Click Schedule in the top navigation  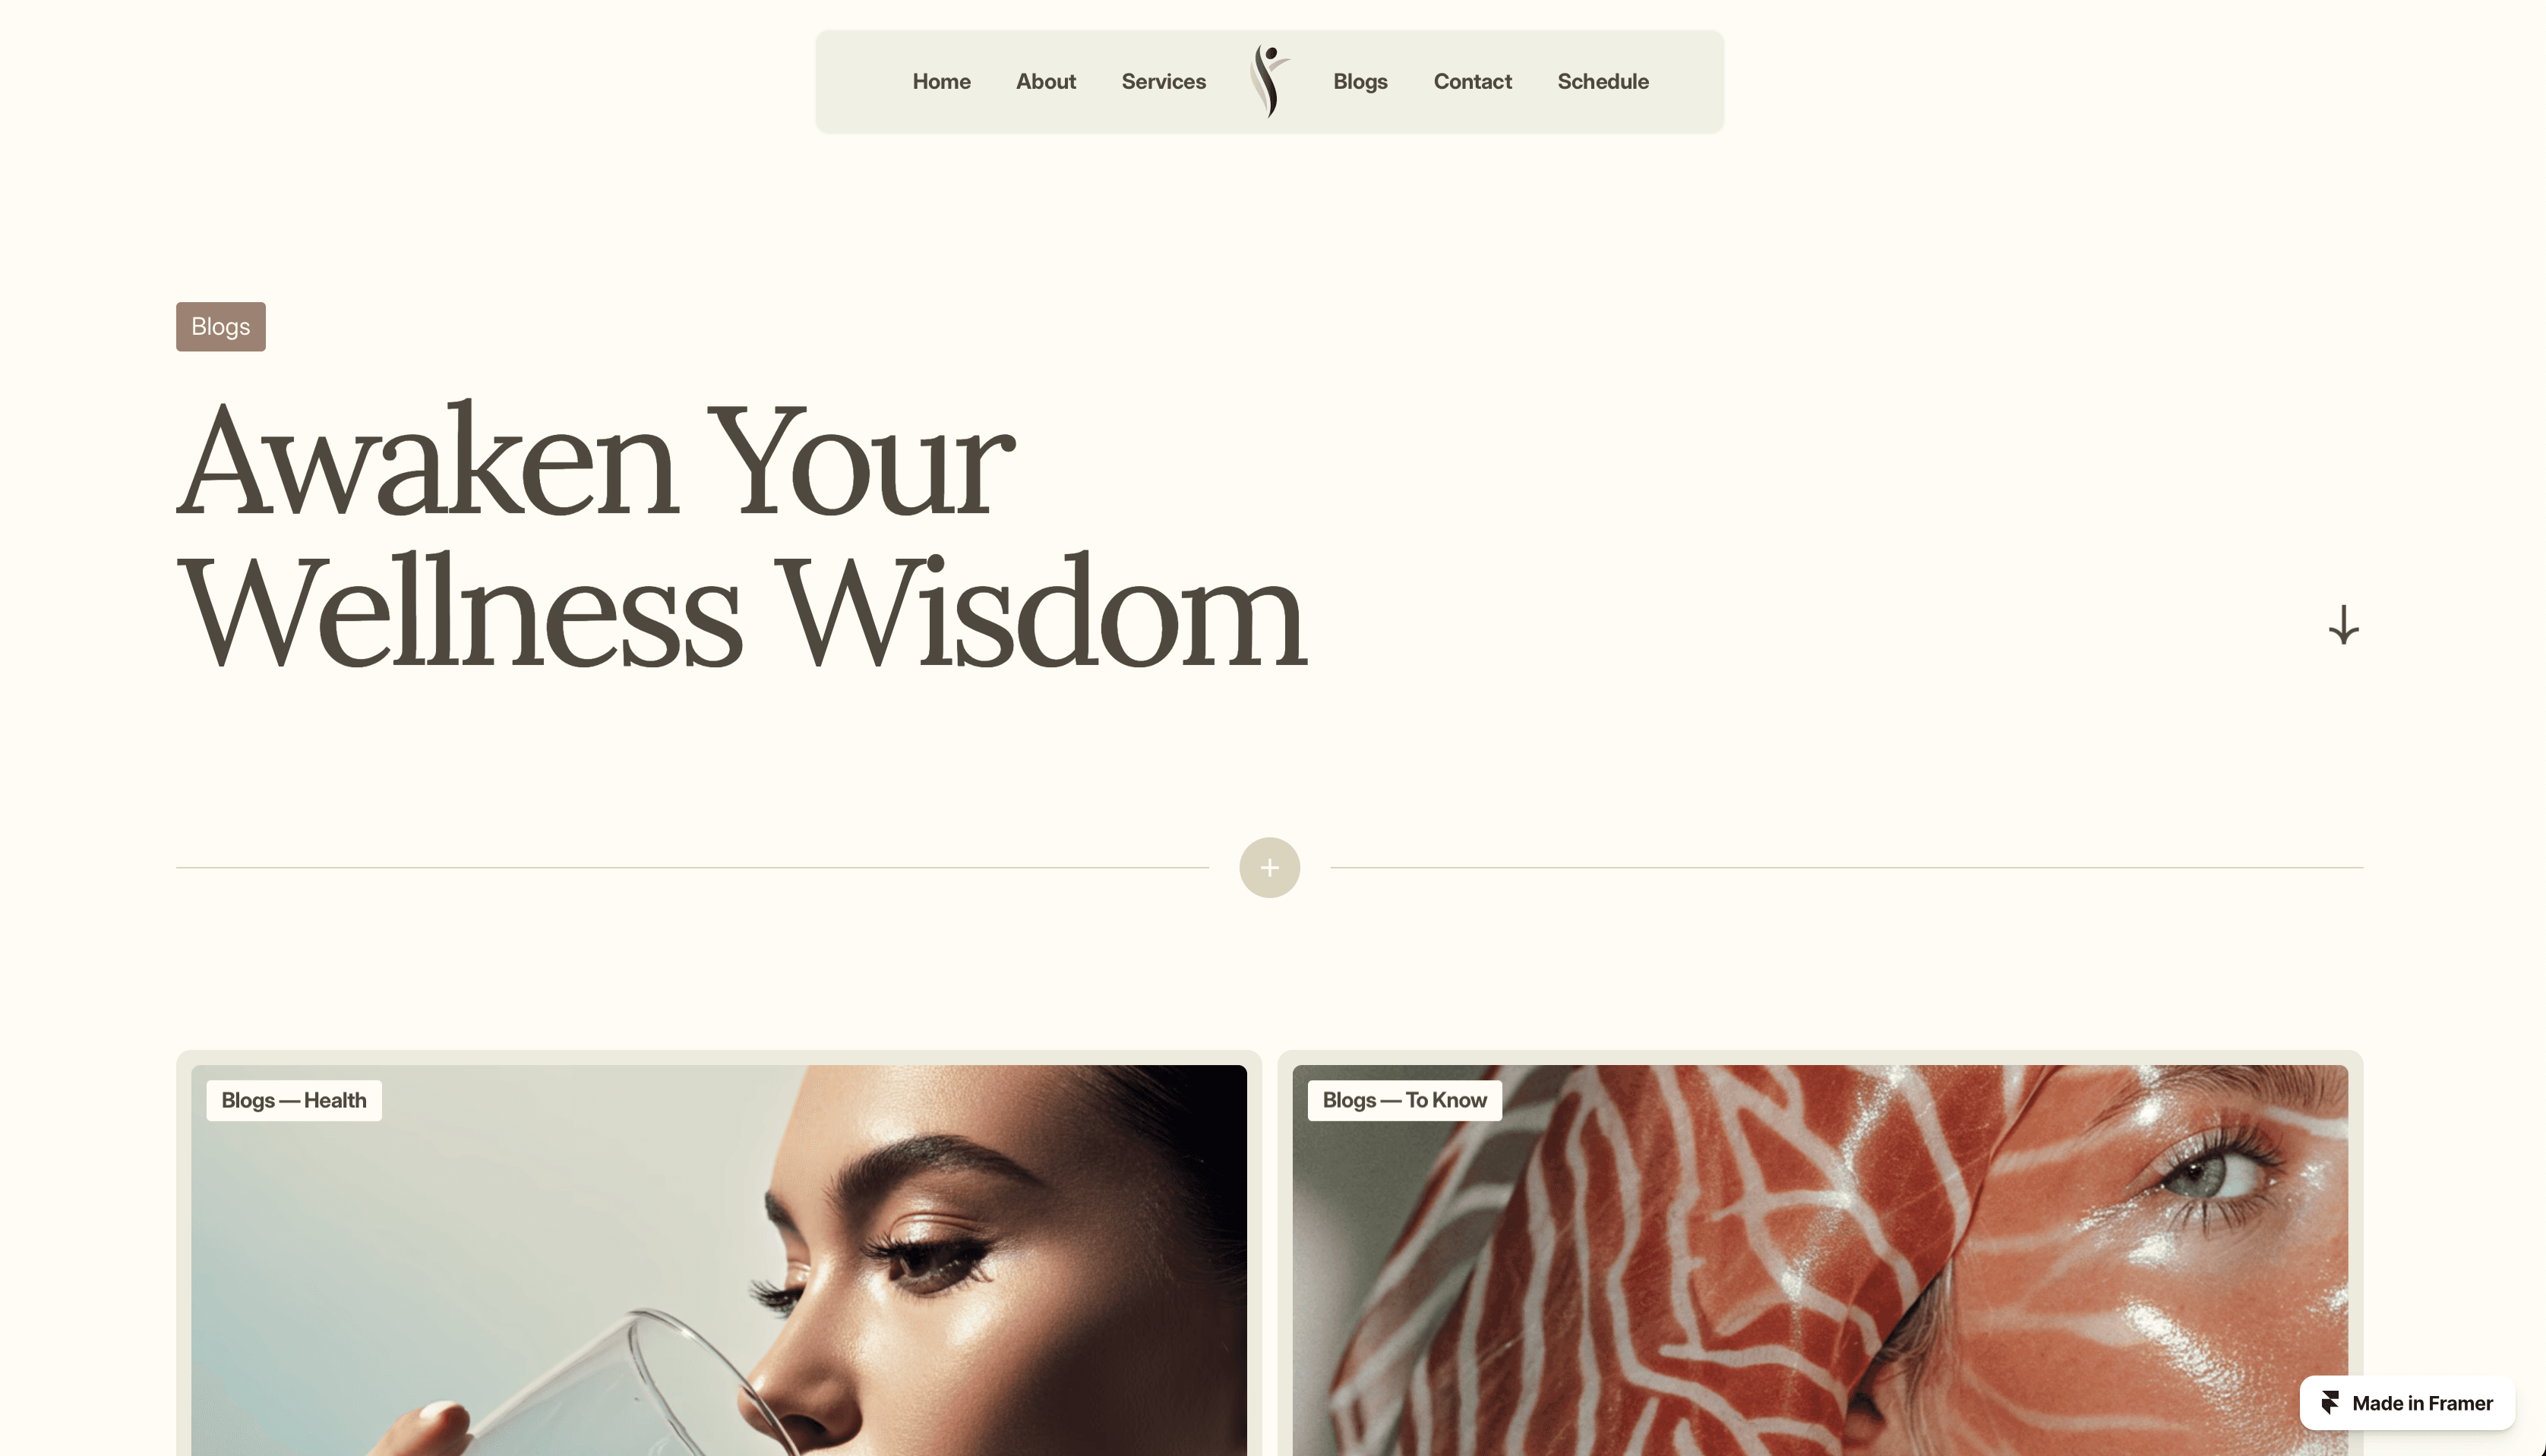point(1603,81)
